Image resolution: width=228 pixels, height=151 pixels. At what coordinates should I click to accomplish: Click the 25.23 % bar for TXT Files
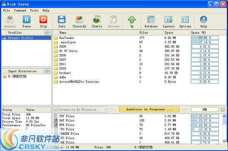(205, 116)
